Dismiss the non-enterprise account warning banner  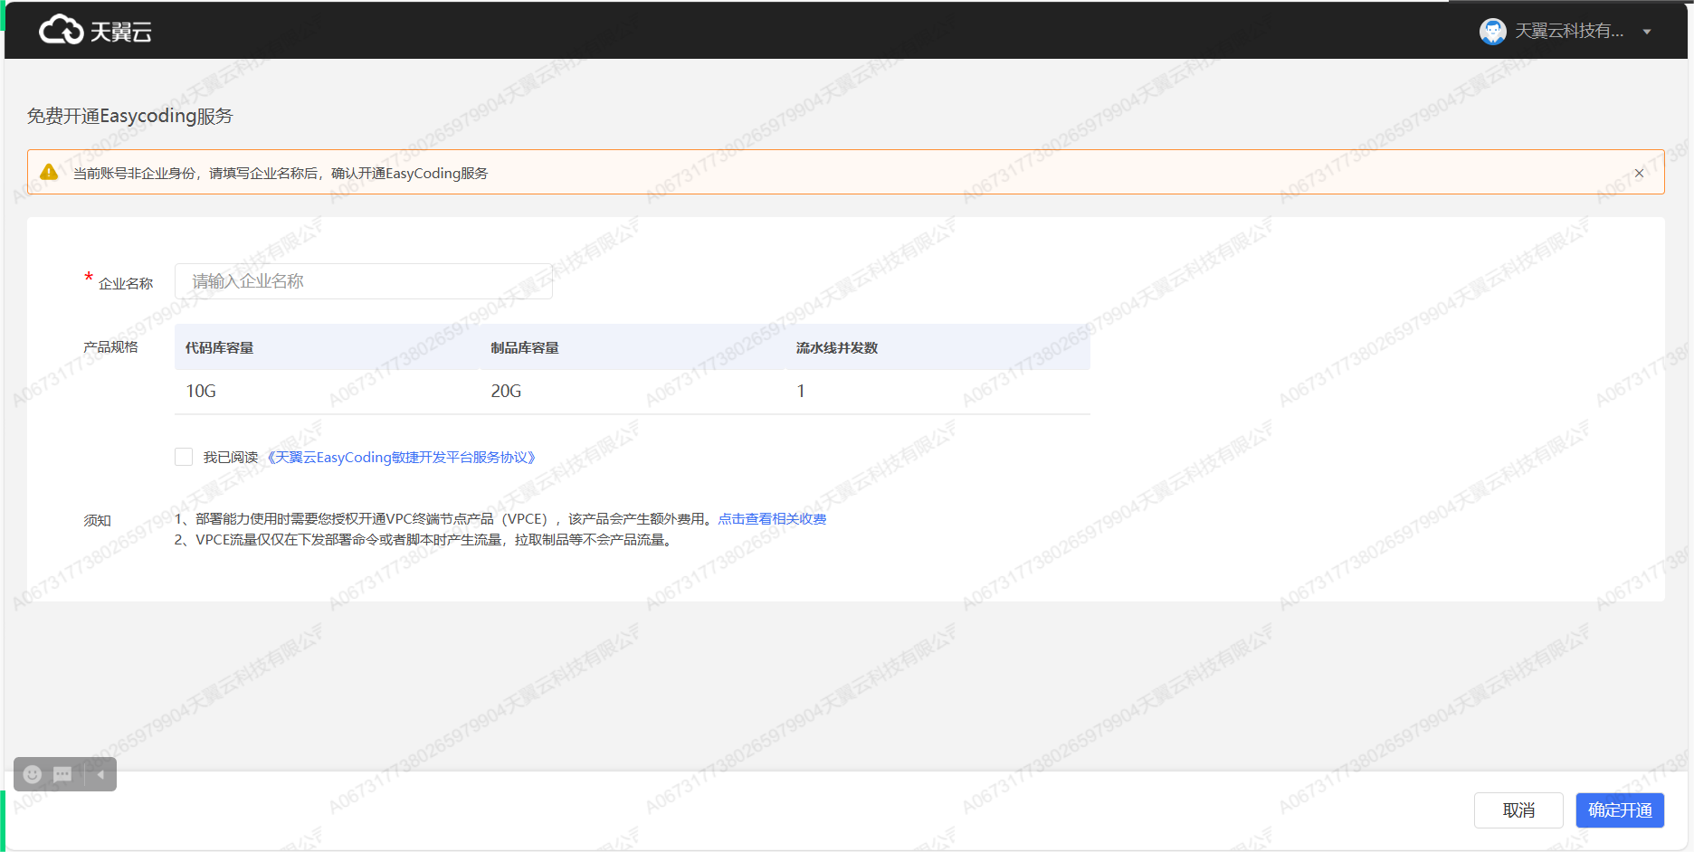coord(1639,174)
